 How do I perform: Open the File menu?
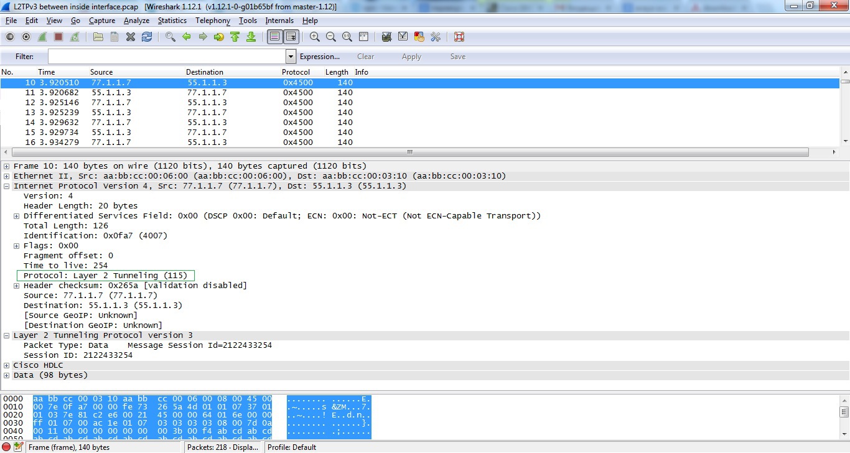[x=11, y=21]
